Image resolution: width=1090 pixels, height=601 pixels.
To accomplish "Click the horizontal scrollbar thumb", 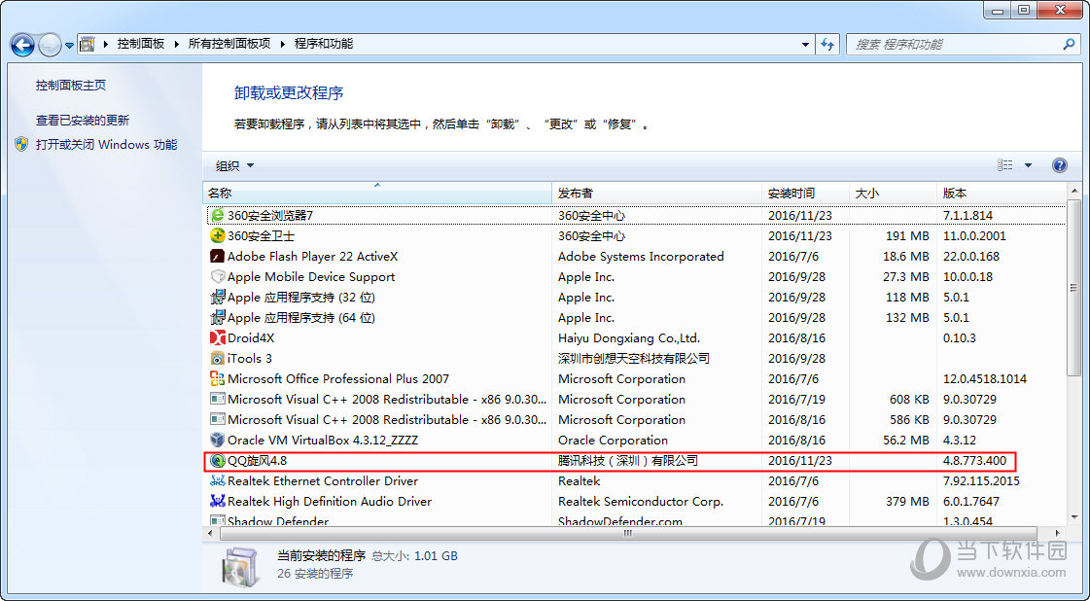I will tap(629, 534).
